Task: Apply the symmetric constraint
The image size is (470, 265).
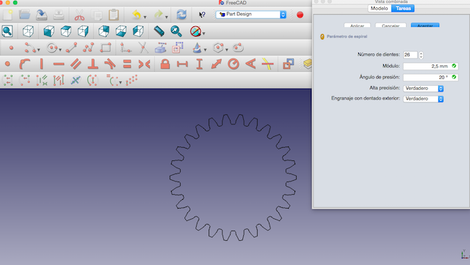Action: [144, 64]
